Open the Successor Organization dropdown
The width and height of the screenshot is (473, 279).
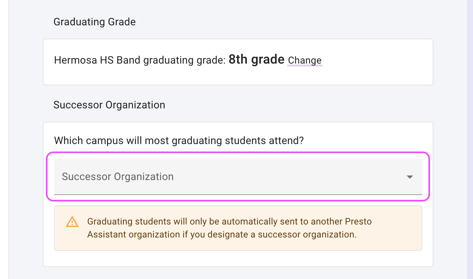pos(238,177)
